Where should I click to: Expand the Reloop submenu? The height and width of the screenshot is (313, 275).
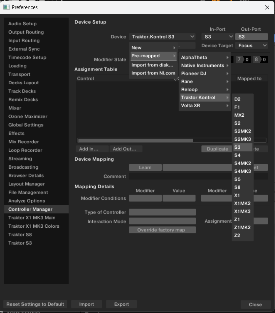pyautogui.click(x=205, y=89)
